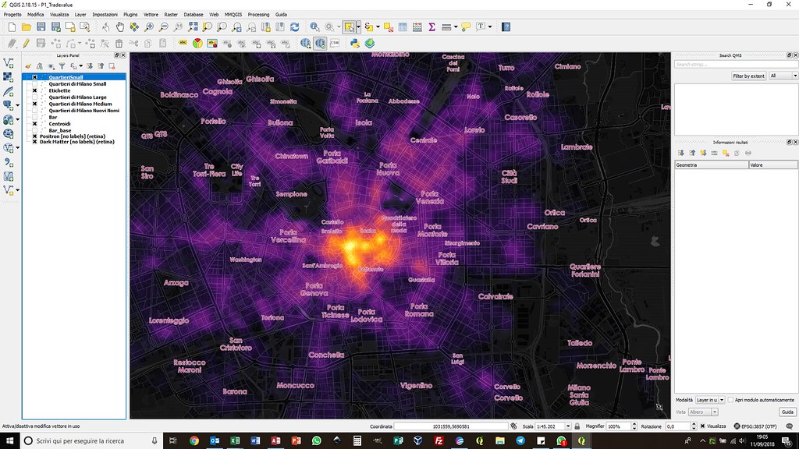
Task: Click the Delete Selected trash icon
Action: pyautogui.click(x=119, y=44)
